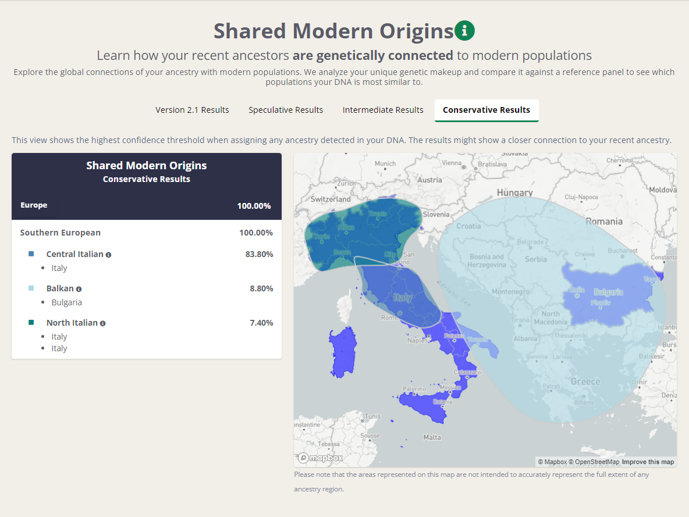Click the Southern European category row
The image size is (689, 517).
pyautogui.click(x=146, y=233)
